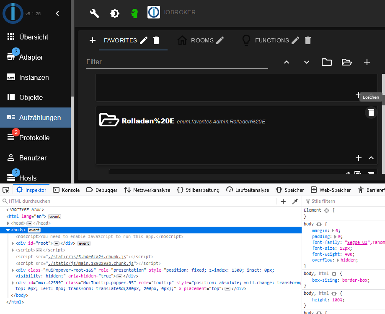Add child to Rolladen%20E with plus icon

[x=359, y=158]
